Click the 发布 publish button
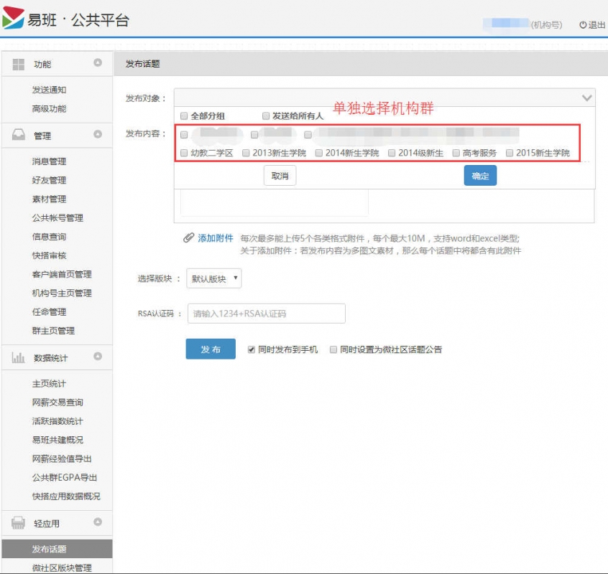 [211, 349]
